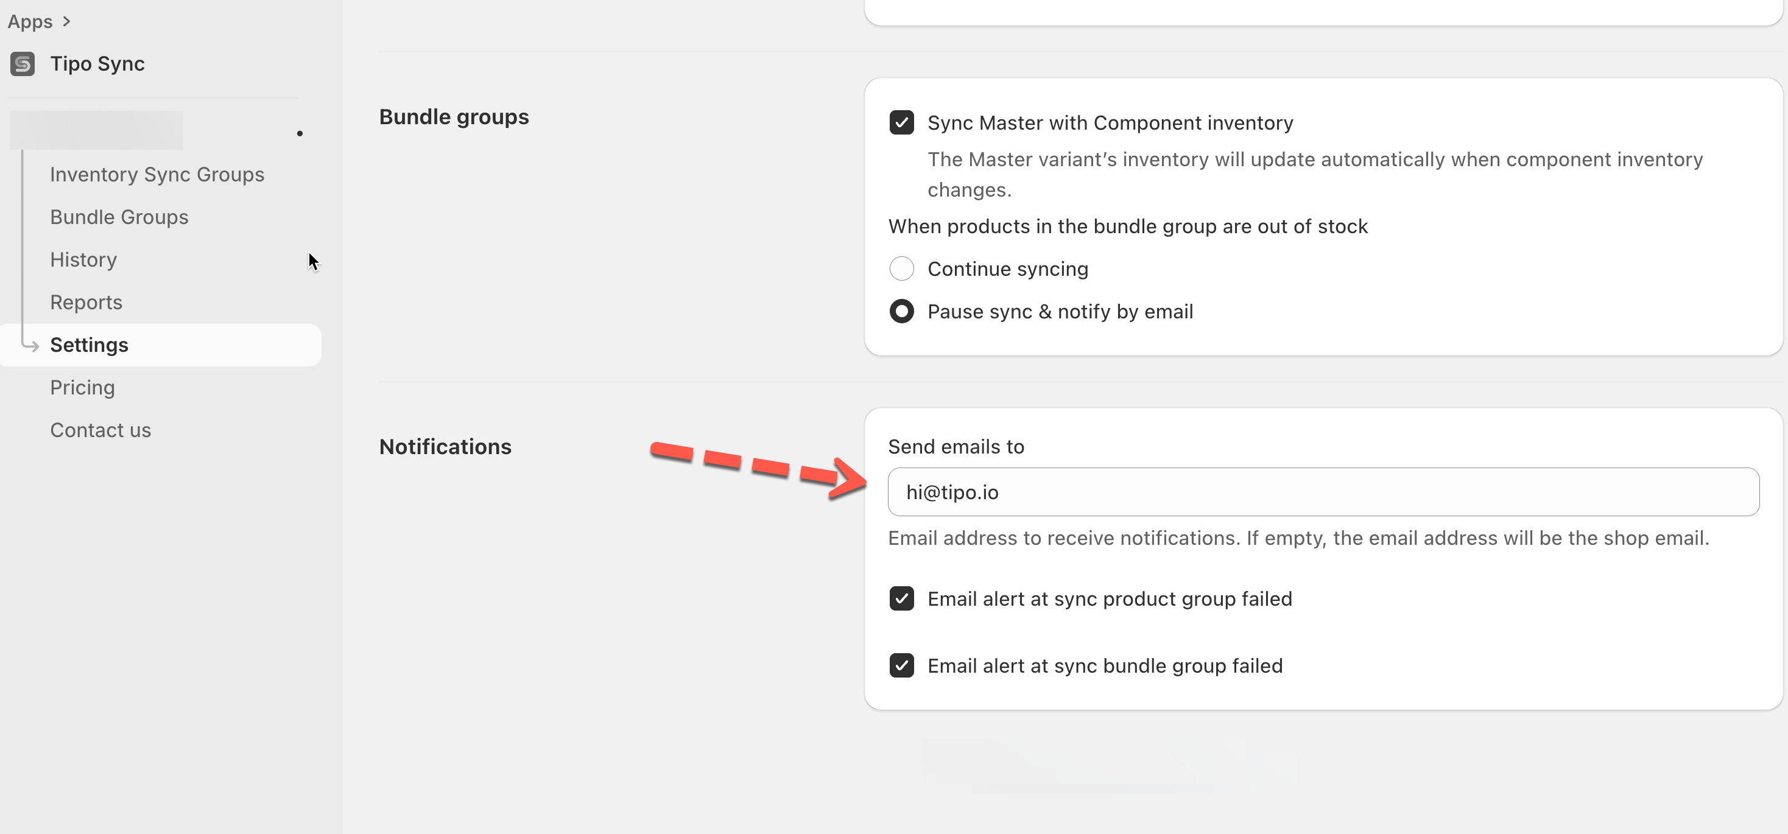Uncheck Sync Master with Component inventory
The width and height of the screenshot is (1788, 834).
902,123
